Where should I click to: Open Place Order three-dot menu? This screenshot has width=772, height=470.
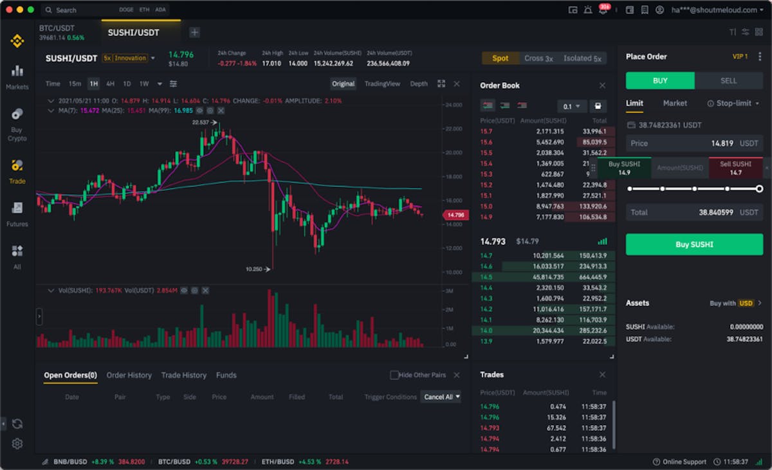(x=760, y=57)
